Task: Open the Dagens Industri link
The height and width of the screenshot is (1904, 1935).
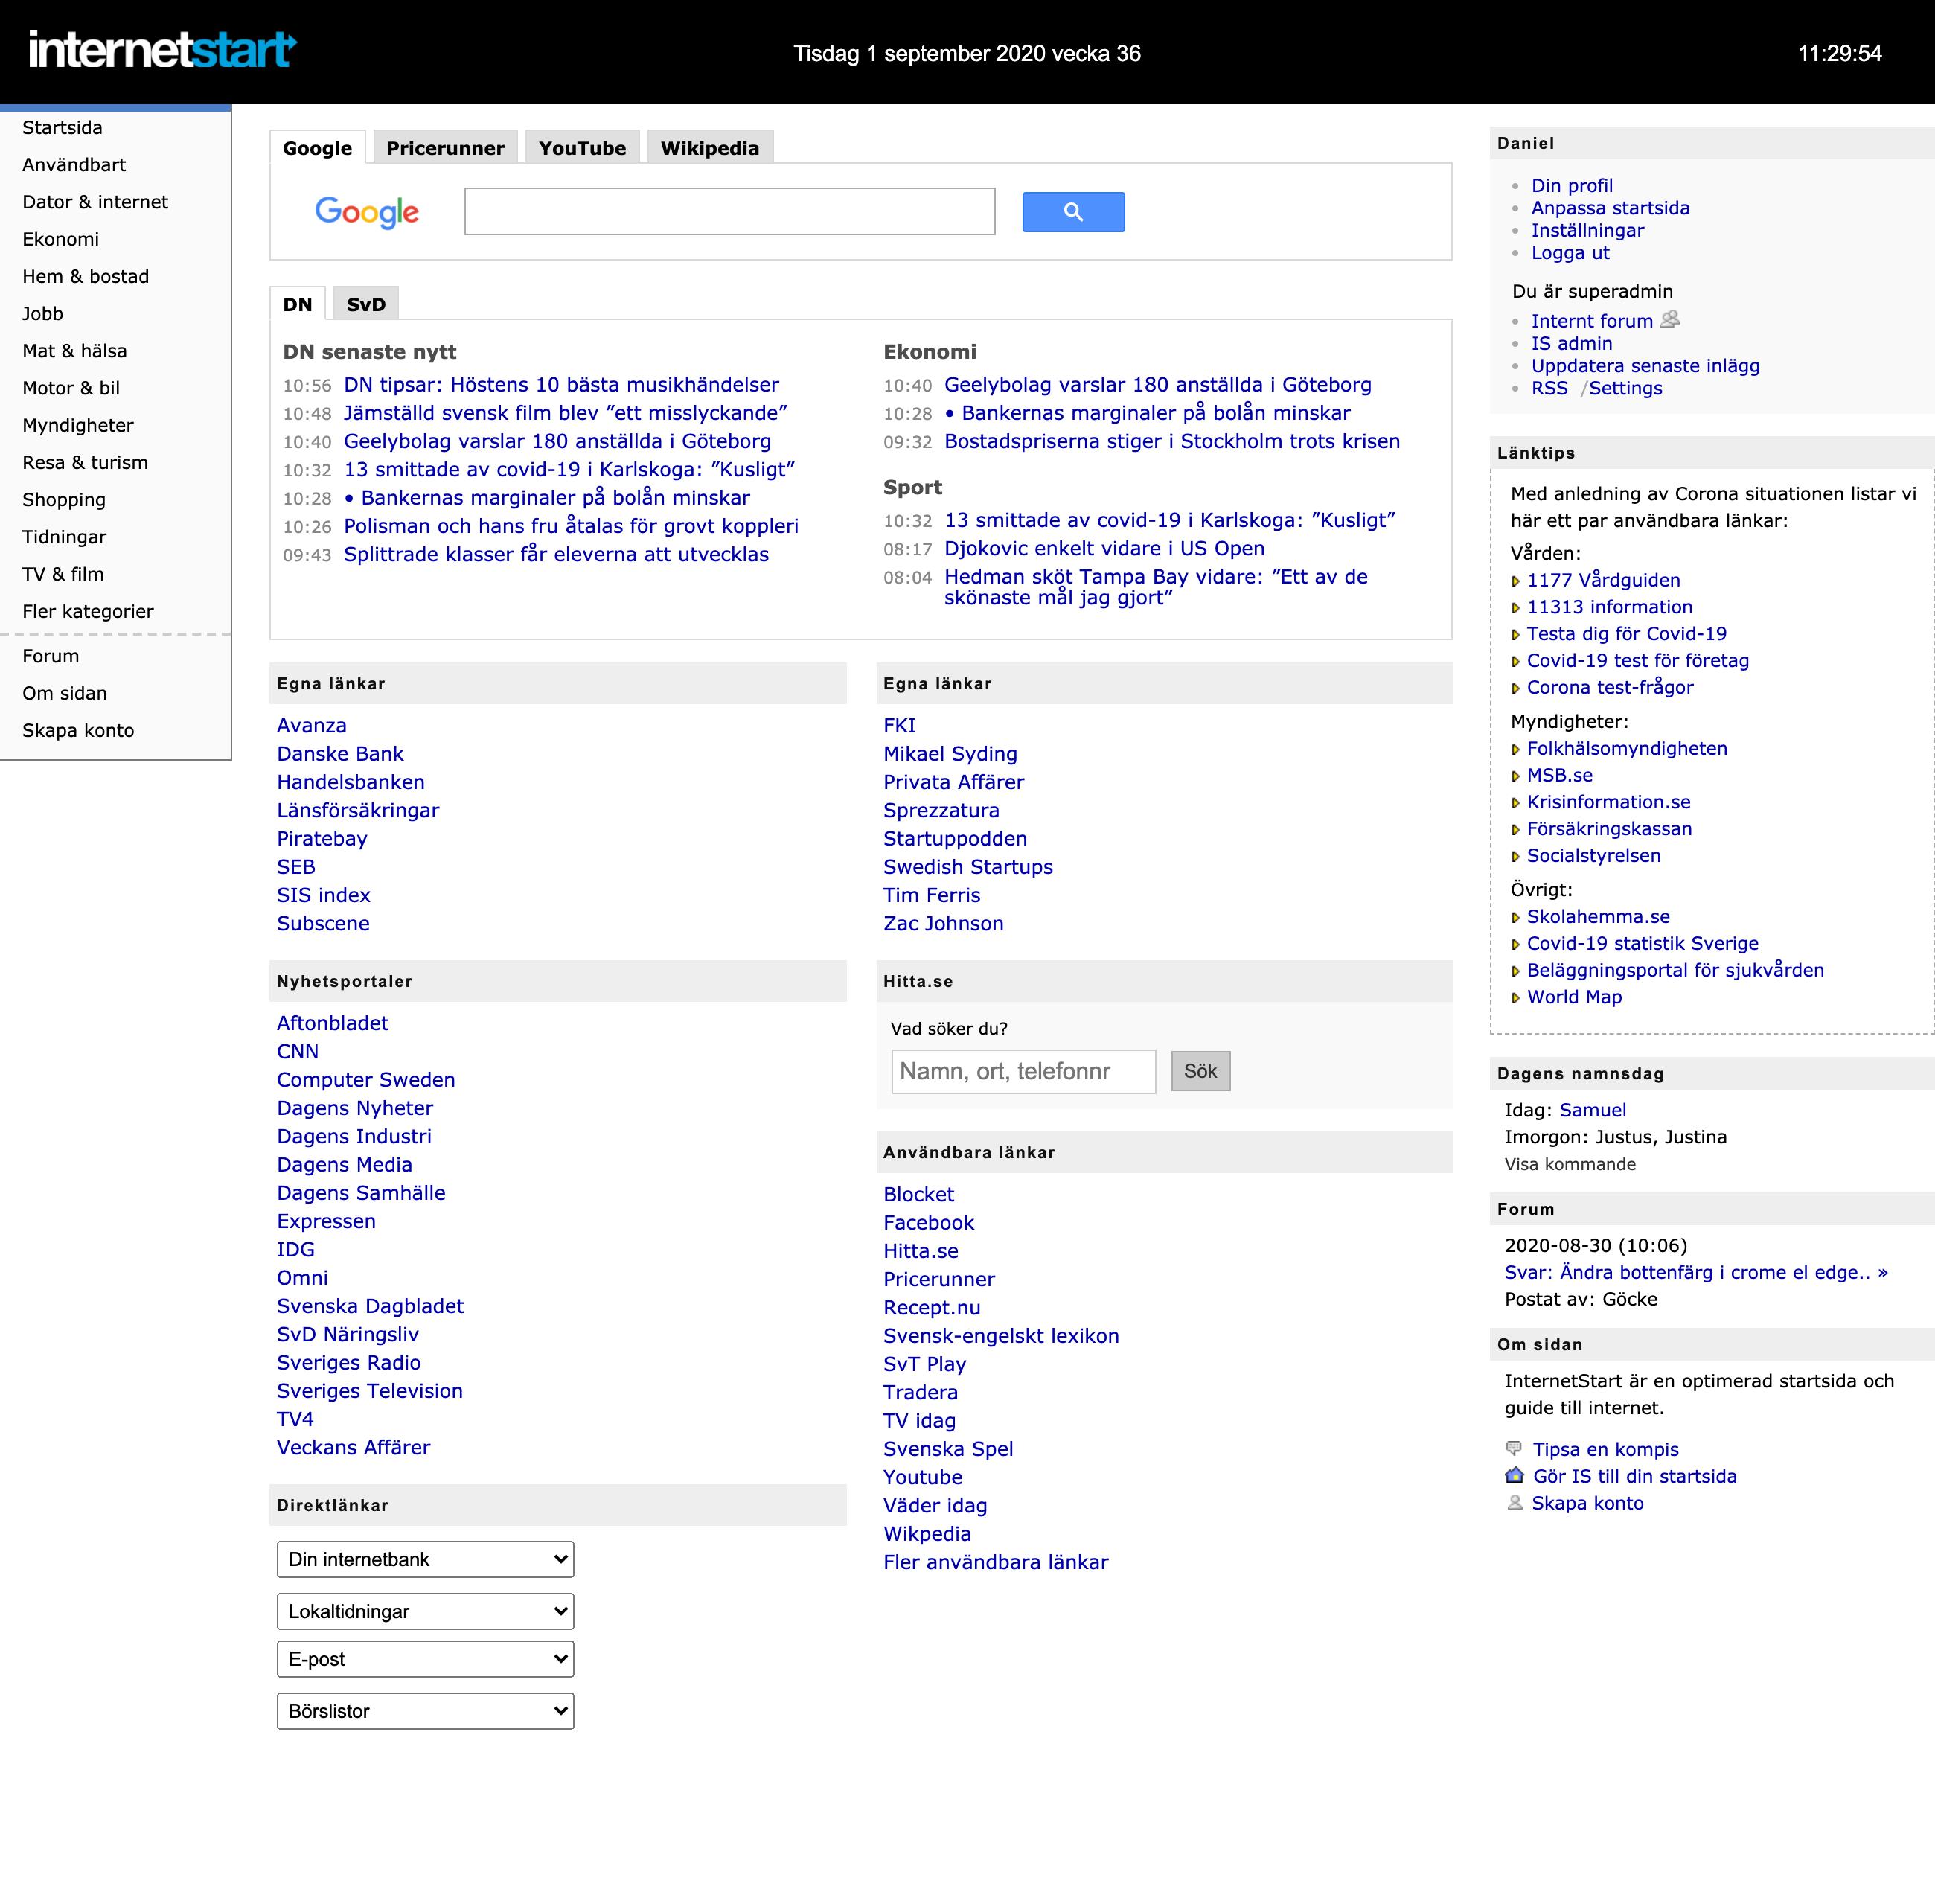Action: pos(354,1136)
